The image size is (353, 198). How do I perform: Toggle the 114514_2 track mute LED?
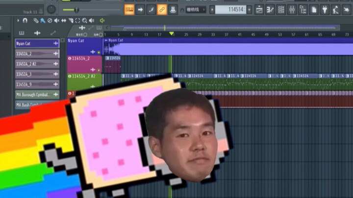[x=99, y=70]
